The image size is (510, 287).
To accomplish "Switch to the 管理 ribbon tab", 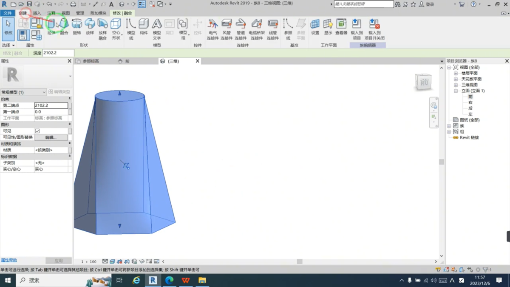I will 80,13.
